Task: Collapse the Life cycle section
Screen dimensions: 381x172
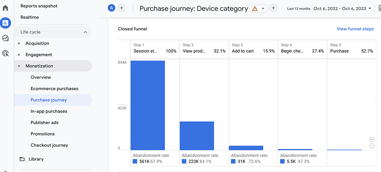Action: [x=85, y=32]
